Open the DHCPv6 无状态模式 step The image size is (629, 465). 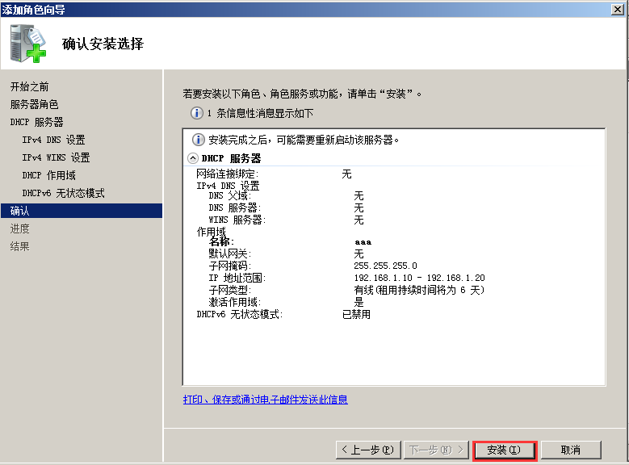click(63, 193)
